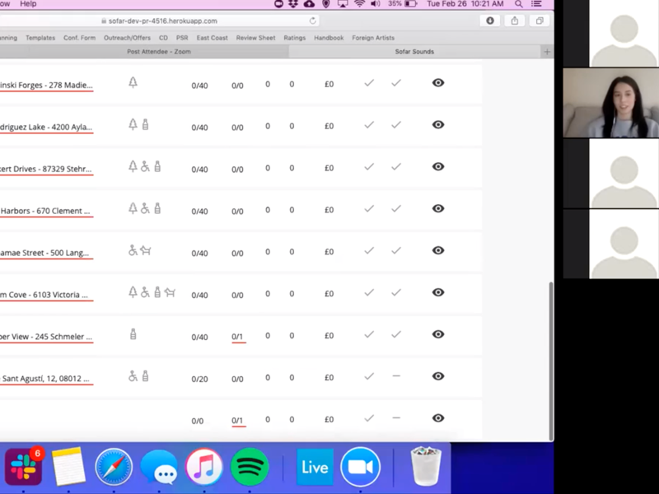The image size is (659, 494).
Task: Click the woman's video thumbnail in Zoom
Action: tap(611, 103)
